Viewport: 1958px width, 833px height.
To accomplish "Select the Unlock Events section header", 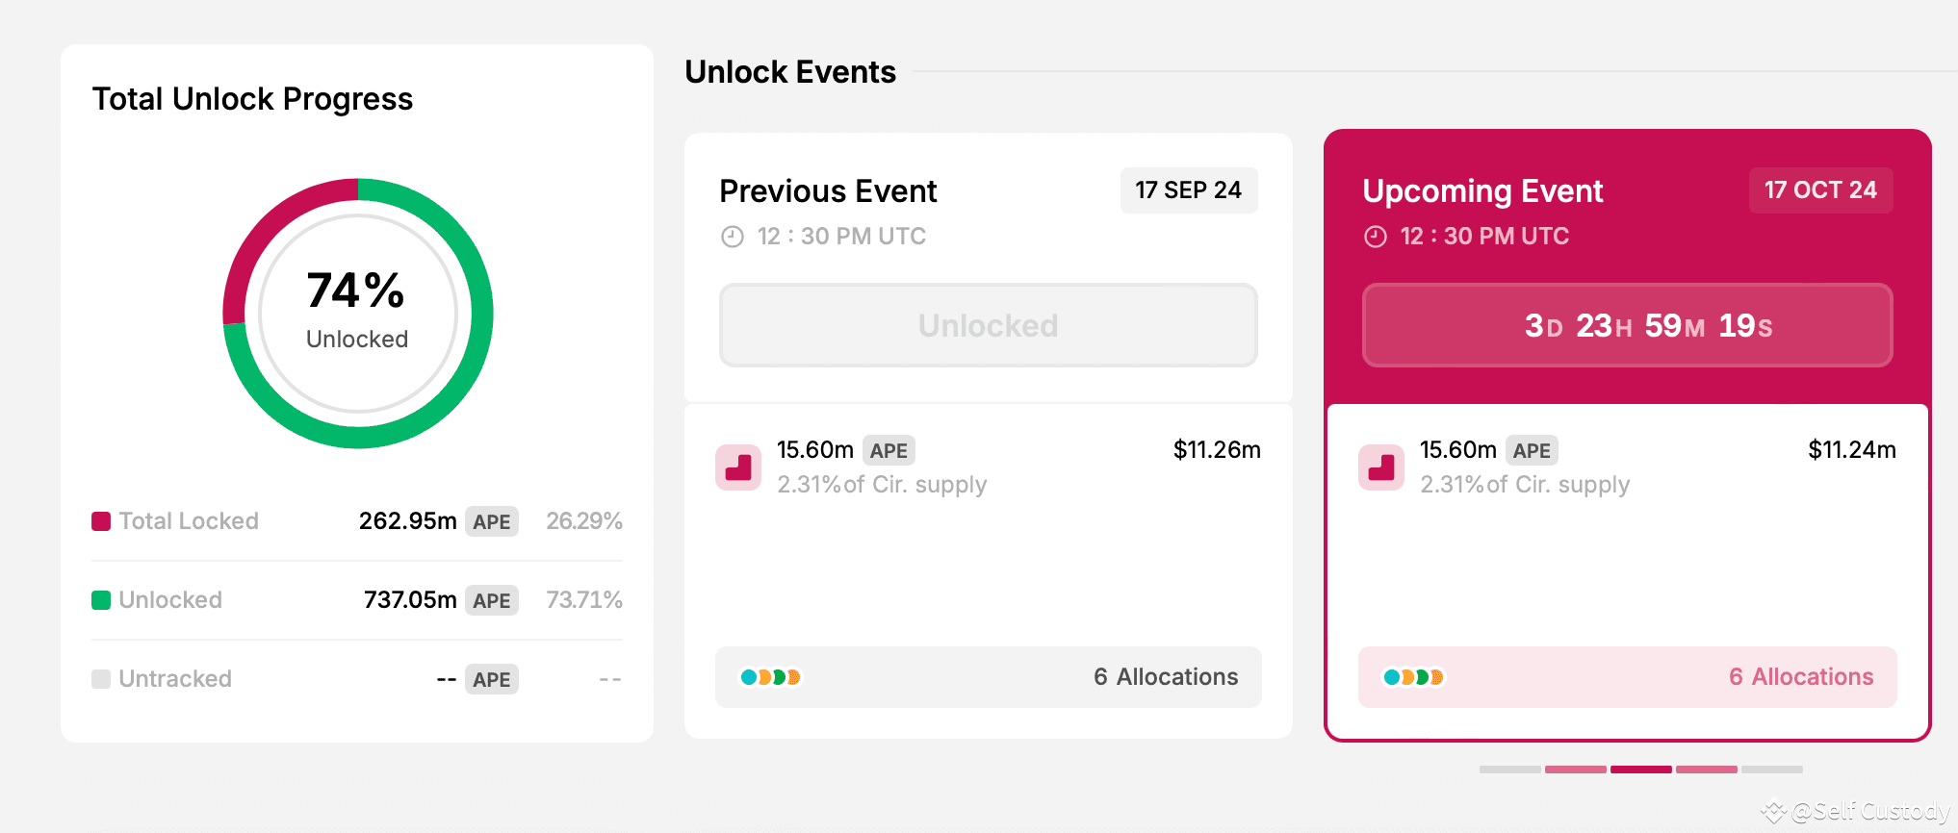I will pos(789,71).
